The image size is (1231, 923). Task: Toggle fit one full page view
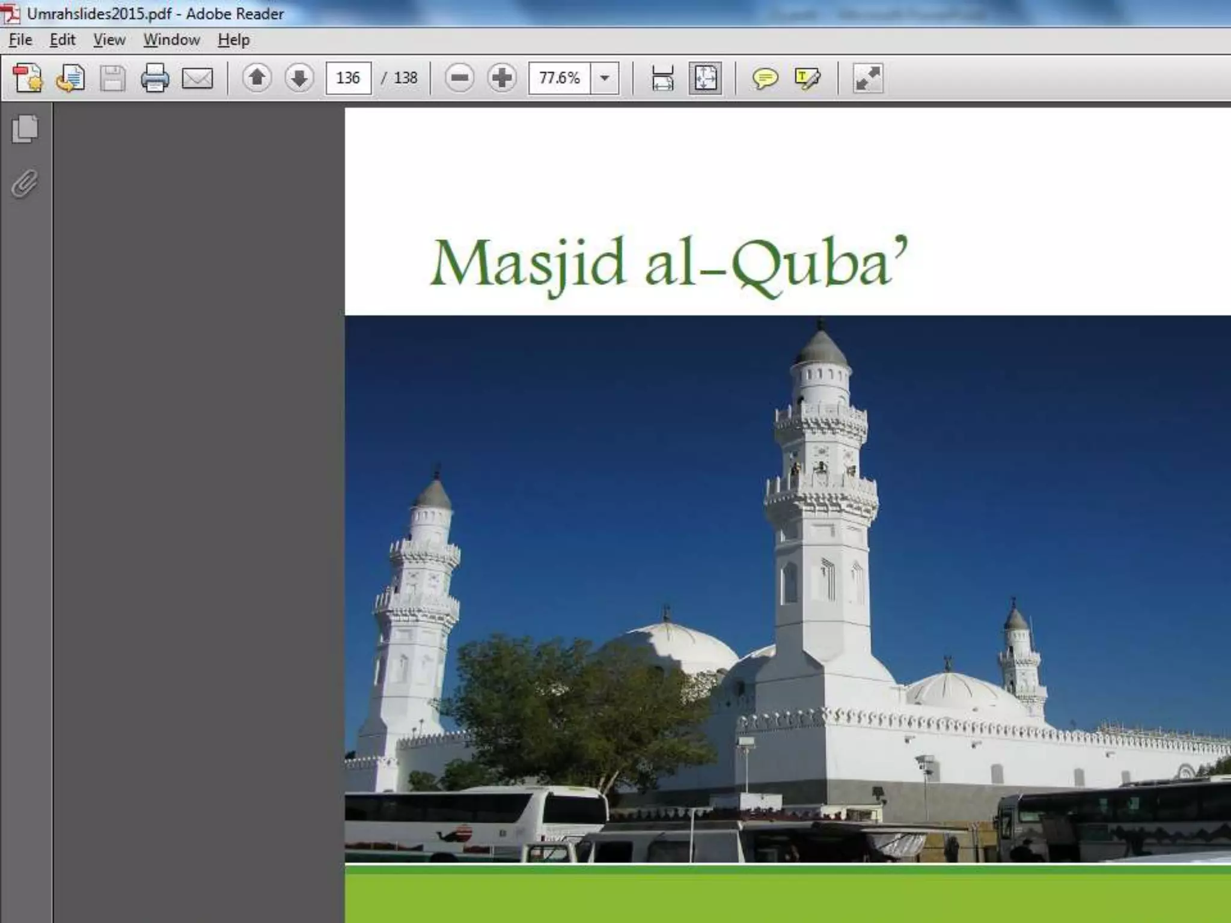[x=705, y=78]
